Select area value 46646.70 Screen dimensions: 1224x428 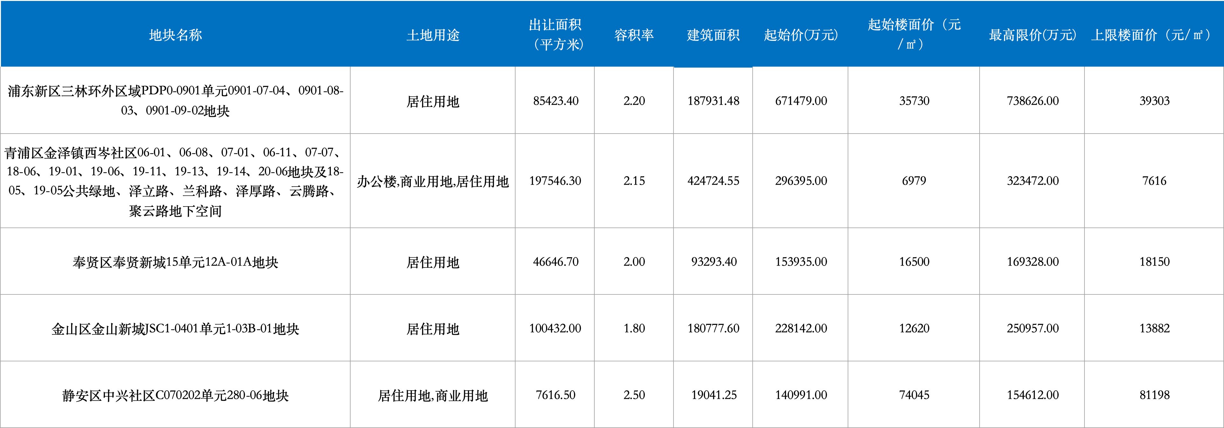point(556,261)
